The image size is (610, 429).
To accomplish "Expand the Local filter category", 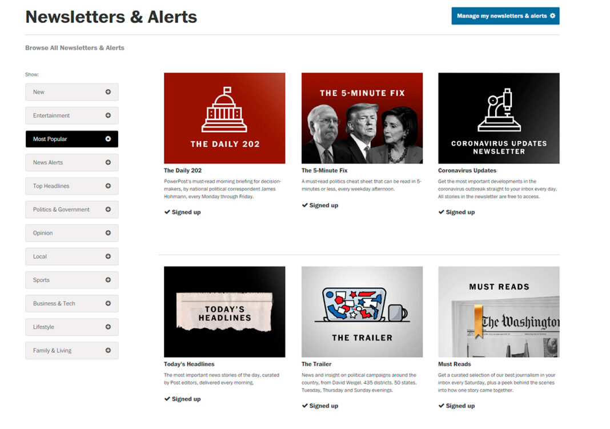I will (72, 256).
